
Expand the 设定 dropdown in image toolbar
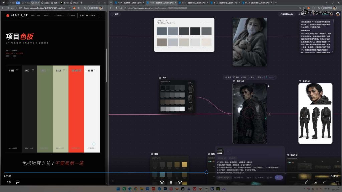(260, 77)
